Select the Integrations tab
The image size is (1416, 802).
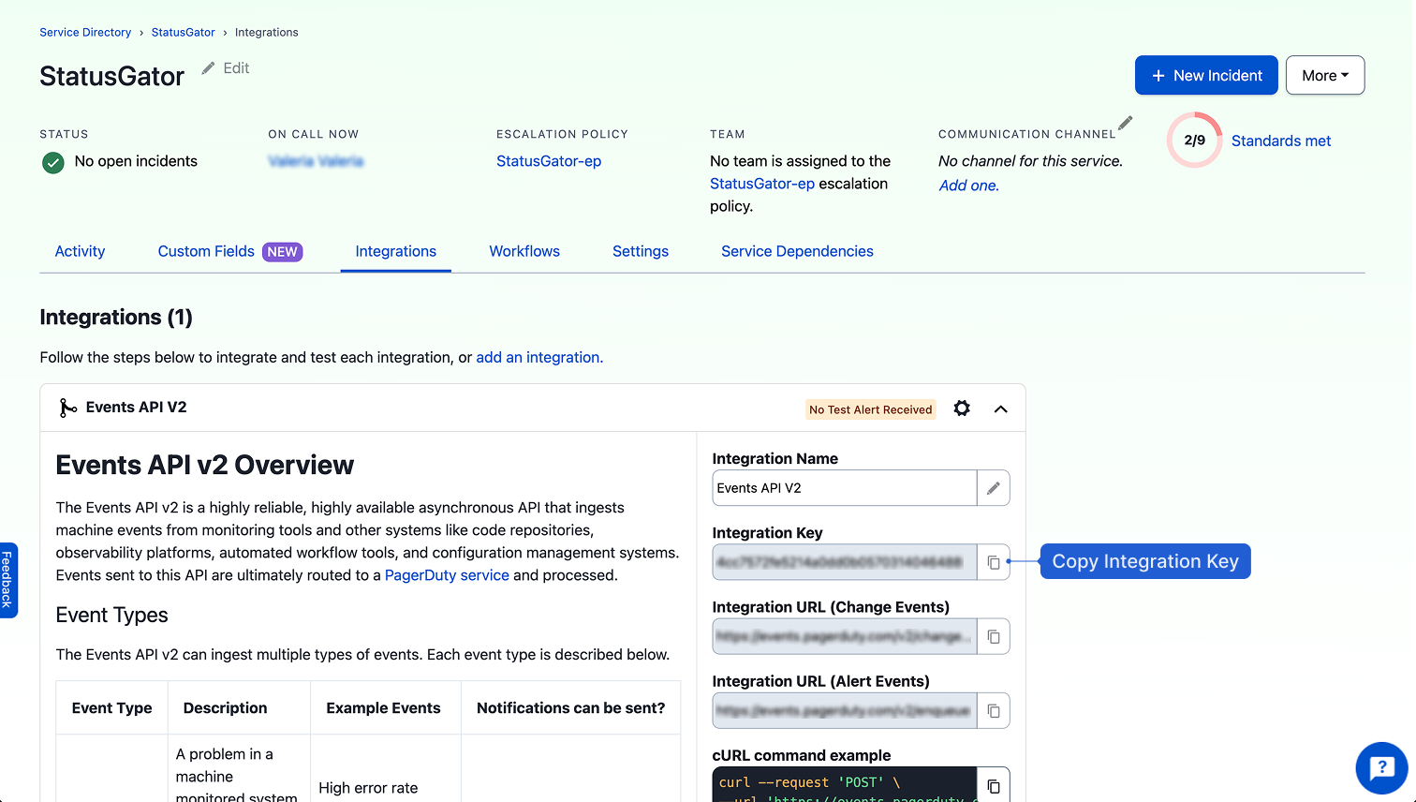pos(396,251)
